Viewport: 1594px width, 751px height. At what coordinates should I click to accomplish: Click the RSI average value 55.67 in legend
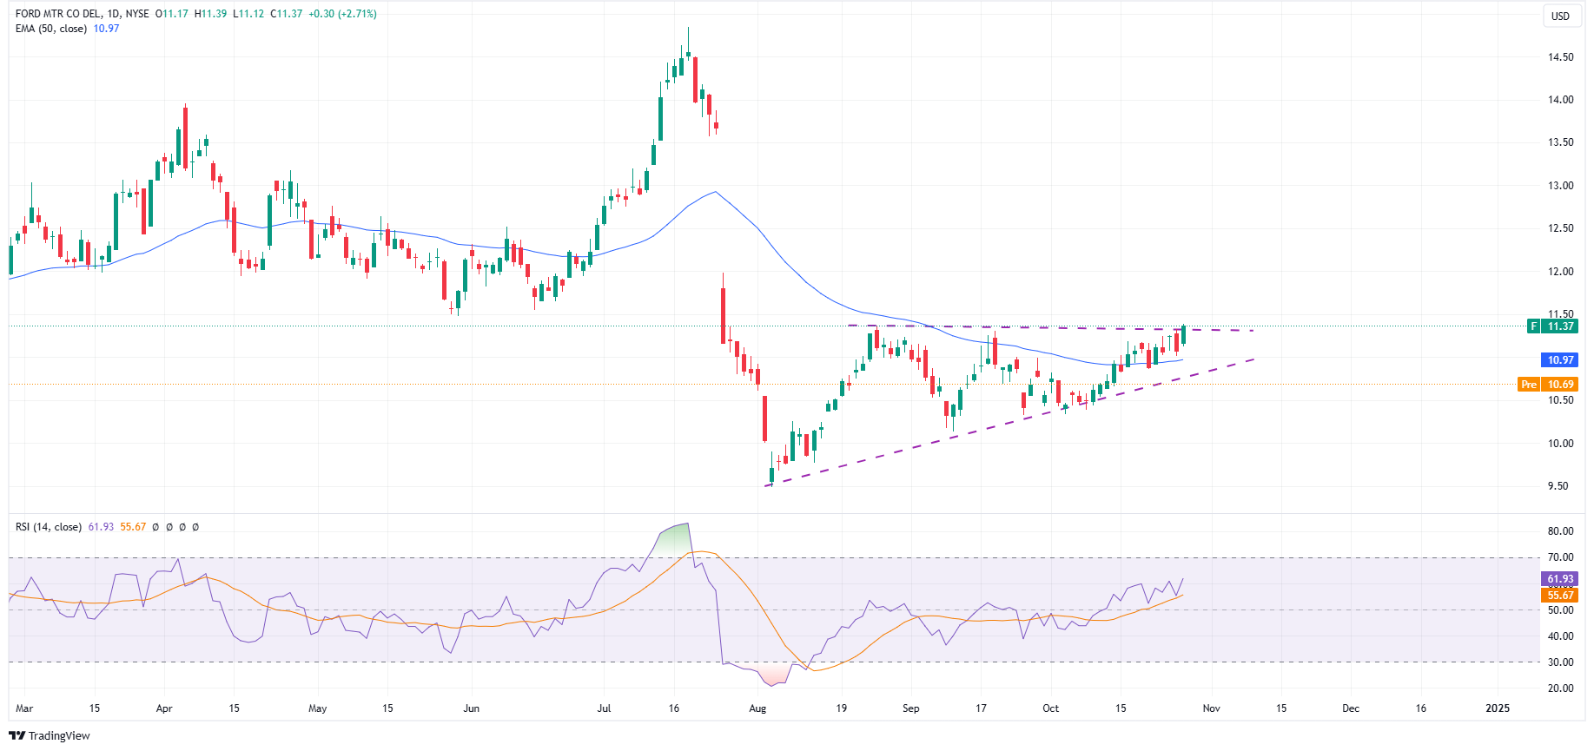[133, 527]
